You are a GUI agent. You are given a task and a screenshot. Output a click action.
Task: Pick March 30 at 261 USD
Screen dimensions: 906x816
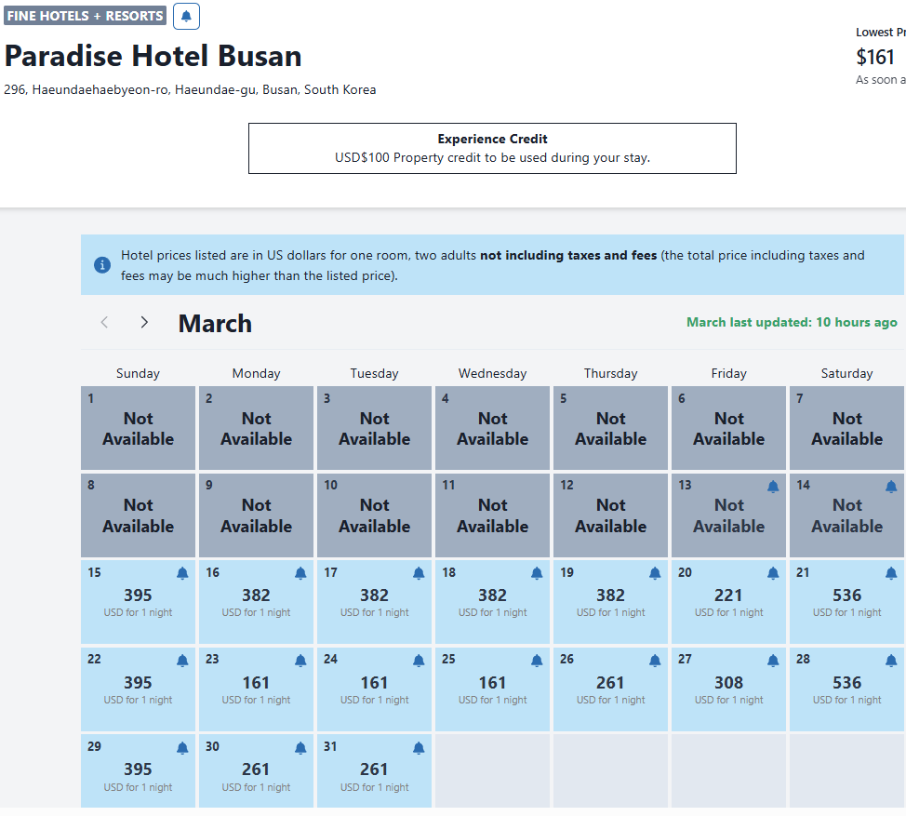point(256,776)
